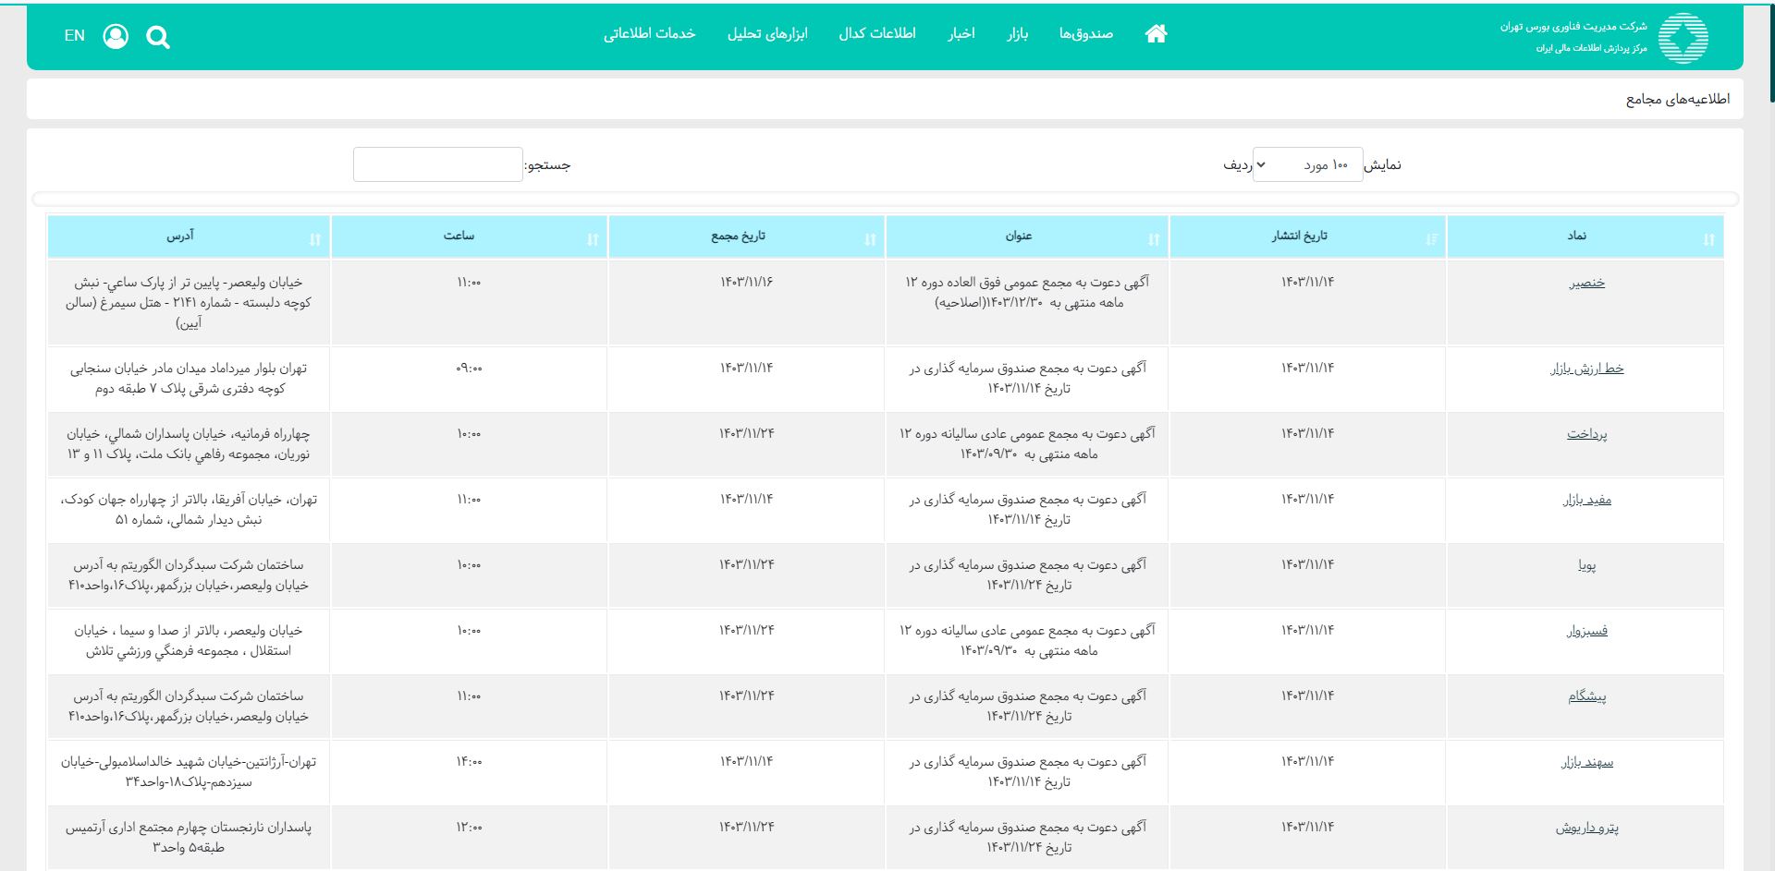Sort by تاریخ مجمع column arrows
This screenshot has height=871, width=1775.
pyautogui.click(x=870, y=239)
